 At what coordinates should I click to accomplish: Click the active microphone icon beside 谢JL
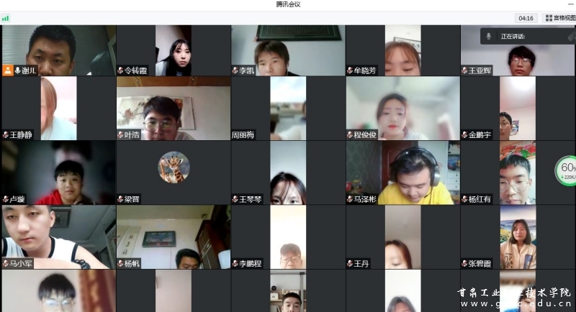18,70
